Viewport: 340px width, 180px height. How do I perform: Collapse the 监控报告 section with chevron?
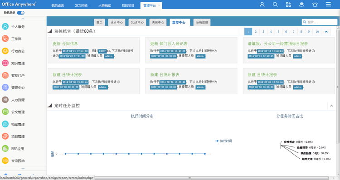326,32
